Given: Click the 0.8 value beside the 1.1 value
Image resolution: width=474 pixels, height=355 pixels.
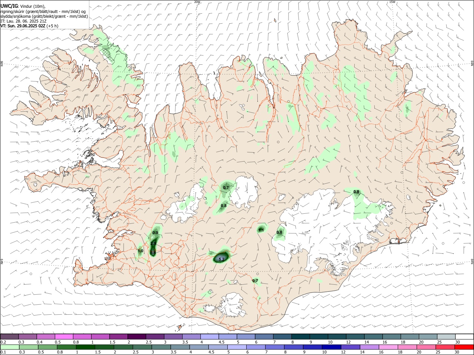Looking at the screenshot, I should pos(279,232).
